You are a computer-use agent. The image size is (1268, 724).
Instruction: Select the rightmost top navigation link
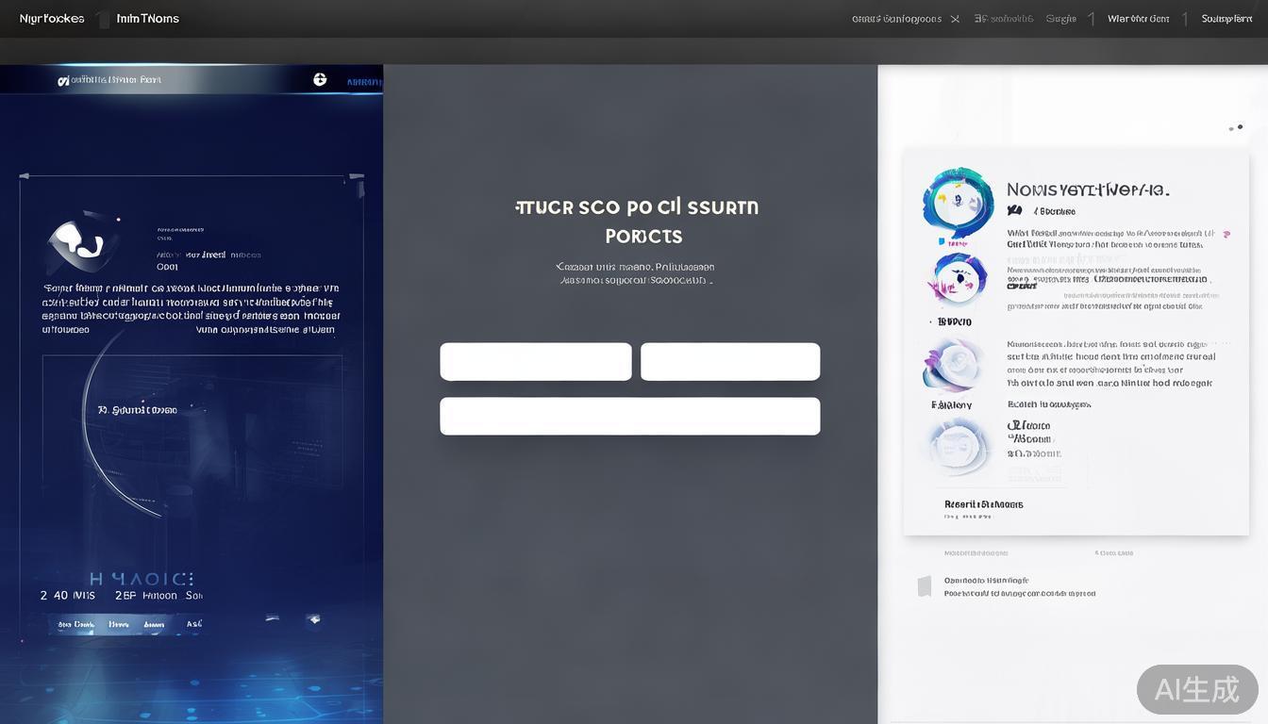coord(1226,19)
